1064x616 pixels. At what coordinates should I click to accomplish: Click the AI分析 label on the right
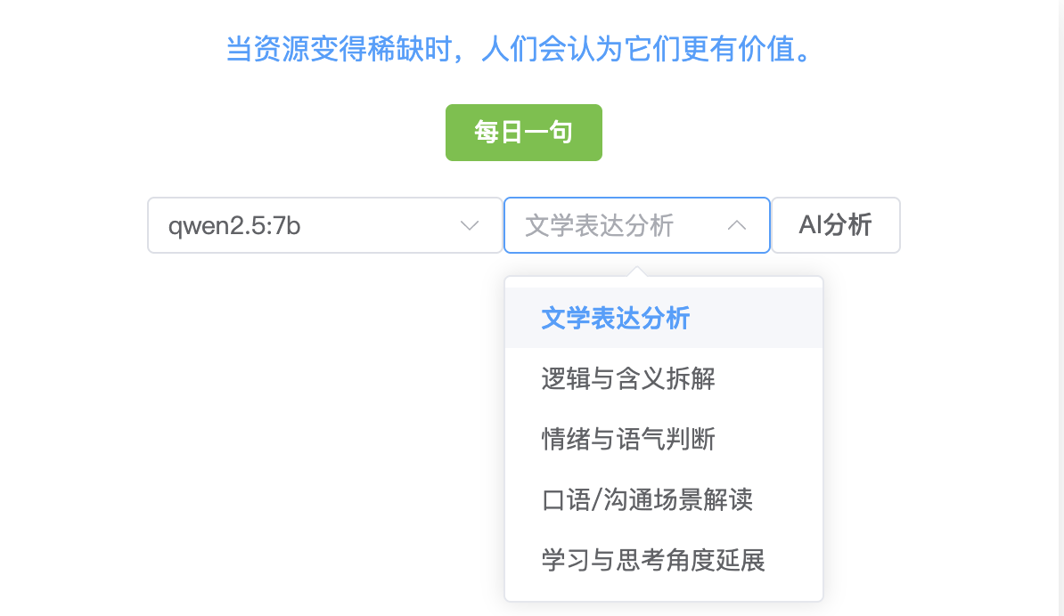pos(836,225)
